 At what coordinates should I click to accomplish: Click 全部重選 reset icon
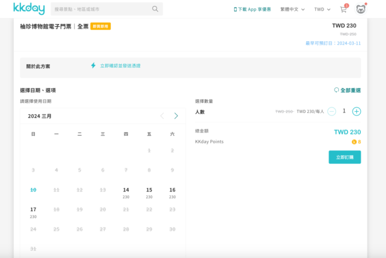point(337,91)
